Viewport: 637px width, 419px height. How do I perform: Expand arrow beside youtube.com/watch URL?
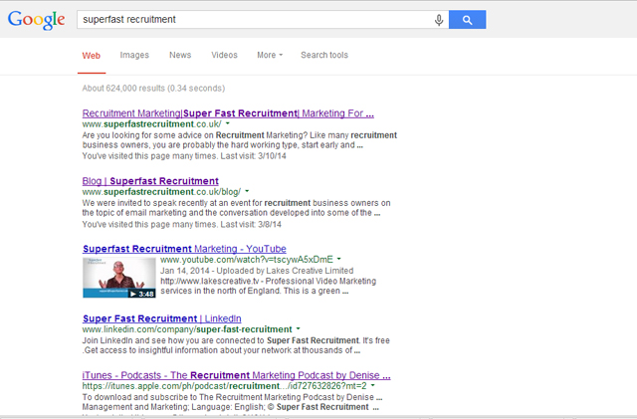click(338, 259)
